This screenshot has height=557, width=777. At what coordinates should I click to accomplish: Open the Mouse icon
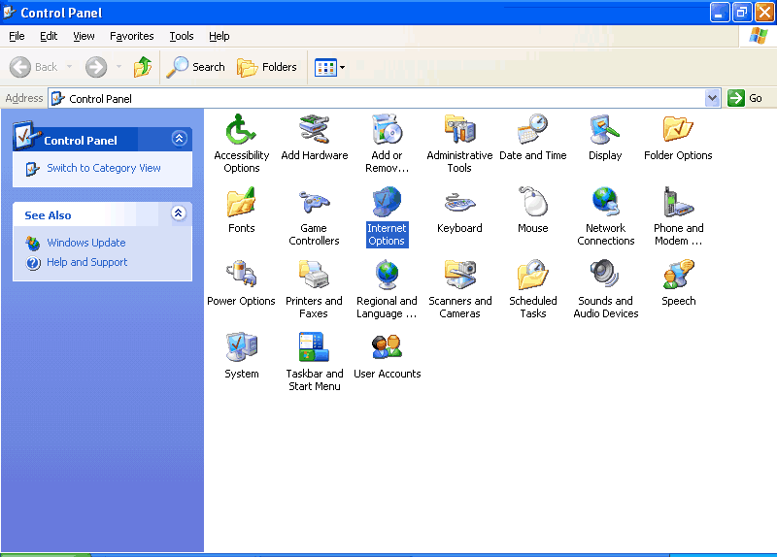532,203
